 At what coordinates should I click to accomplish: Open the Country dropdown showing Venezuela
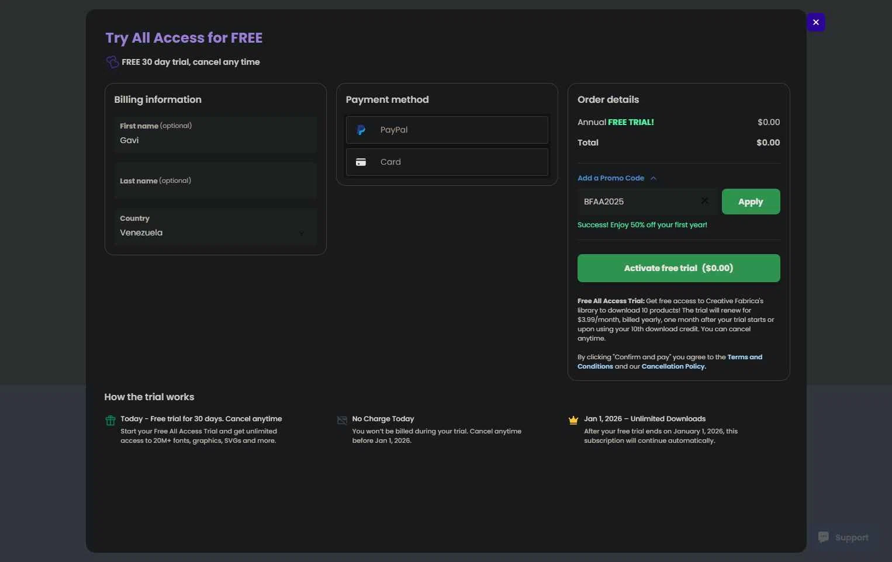pos(216,226)
